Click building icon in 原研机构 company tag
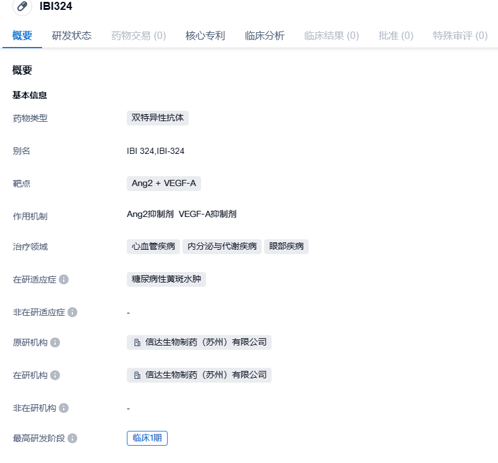Image resolution: width=498 pixels, height=463 pixels. click(x=137, y=342)
